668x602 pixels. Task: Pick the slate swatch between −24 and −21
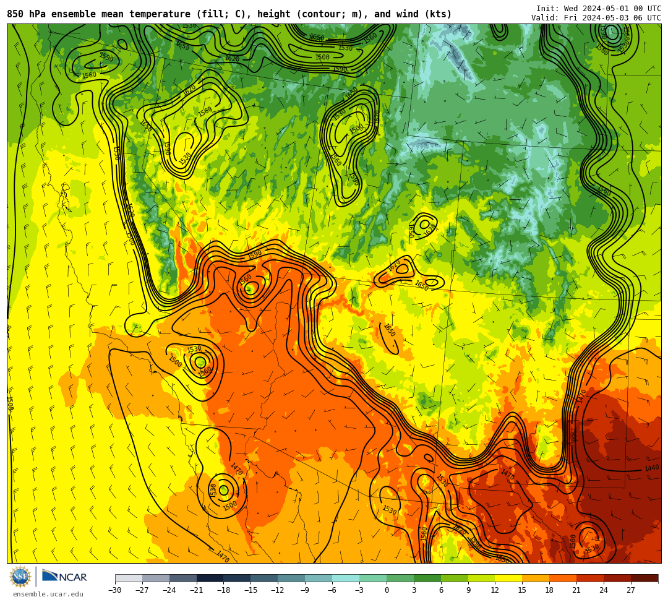pyautogui.click(x=183, y=578)
